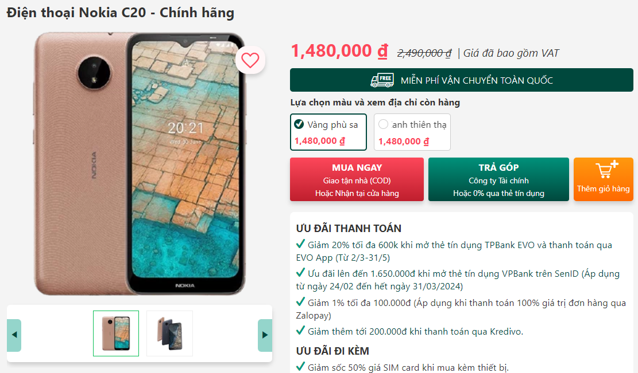The image size is (638, 373).
Task: Click the Vàng phù sa price card
Action: tap(328, 132)
